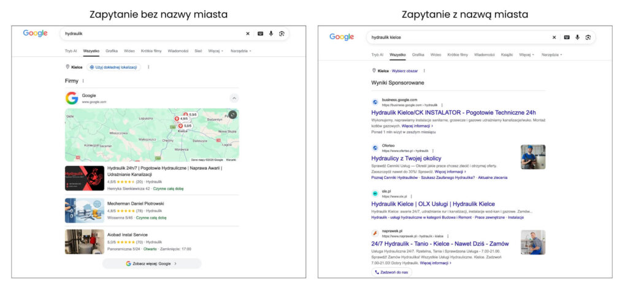Click naprawek.pl result favicon
Screen dimensions: 628x288
[x=375, y=233]
